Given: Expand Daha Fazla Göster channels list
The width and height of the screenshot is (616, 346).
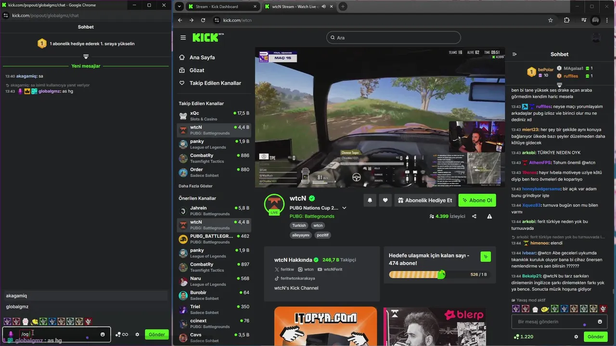Looking at the screenshot, I should pyautogui.click(x=195, y=186).
